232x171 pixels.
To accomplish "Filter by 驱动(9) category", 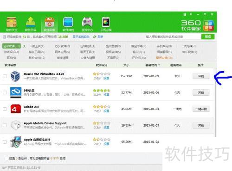I will (12, 58).
